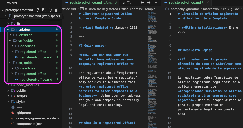This screenshot has width=243, height=128.
Task: Collapse all folders in Explorer
Action: pos(56,10)
